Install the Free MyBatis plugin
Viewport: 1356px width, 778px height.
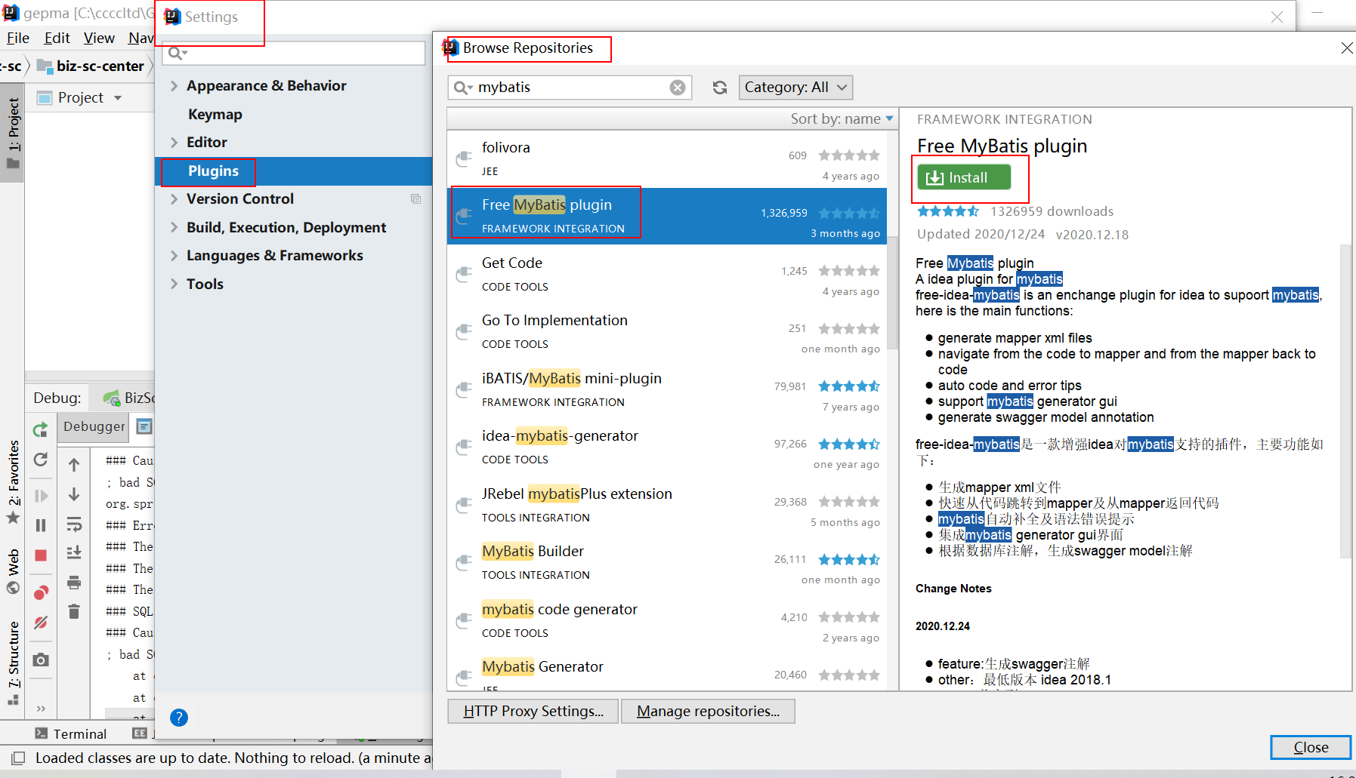(x=964, y=177)
